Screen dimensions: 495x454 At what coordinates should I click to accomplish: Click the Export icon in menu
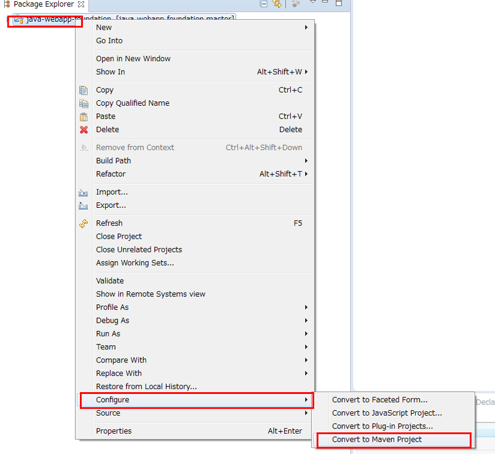pyautogui.click(x=84, y=206)
